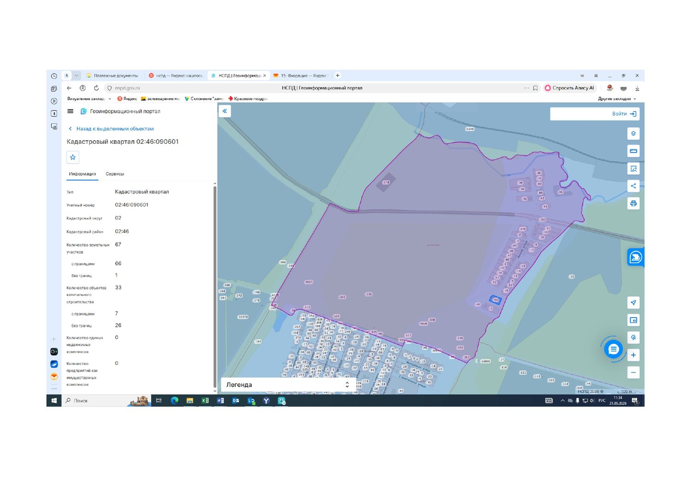Click the Windows taskbar Поиск search box
Image resolution: width=691 pixels, height=489 pixels.
[107, 401]
